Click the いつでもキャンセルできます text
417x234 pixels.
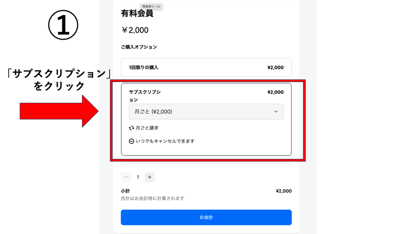point(165,141)
